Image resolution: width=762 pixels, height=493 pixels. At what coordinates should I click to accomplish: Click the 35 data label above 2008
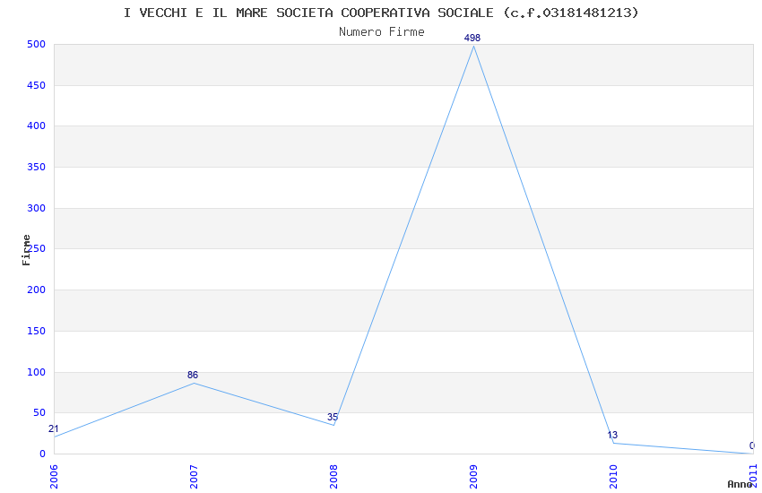[x=333, y=417]
